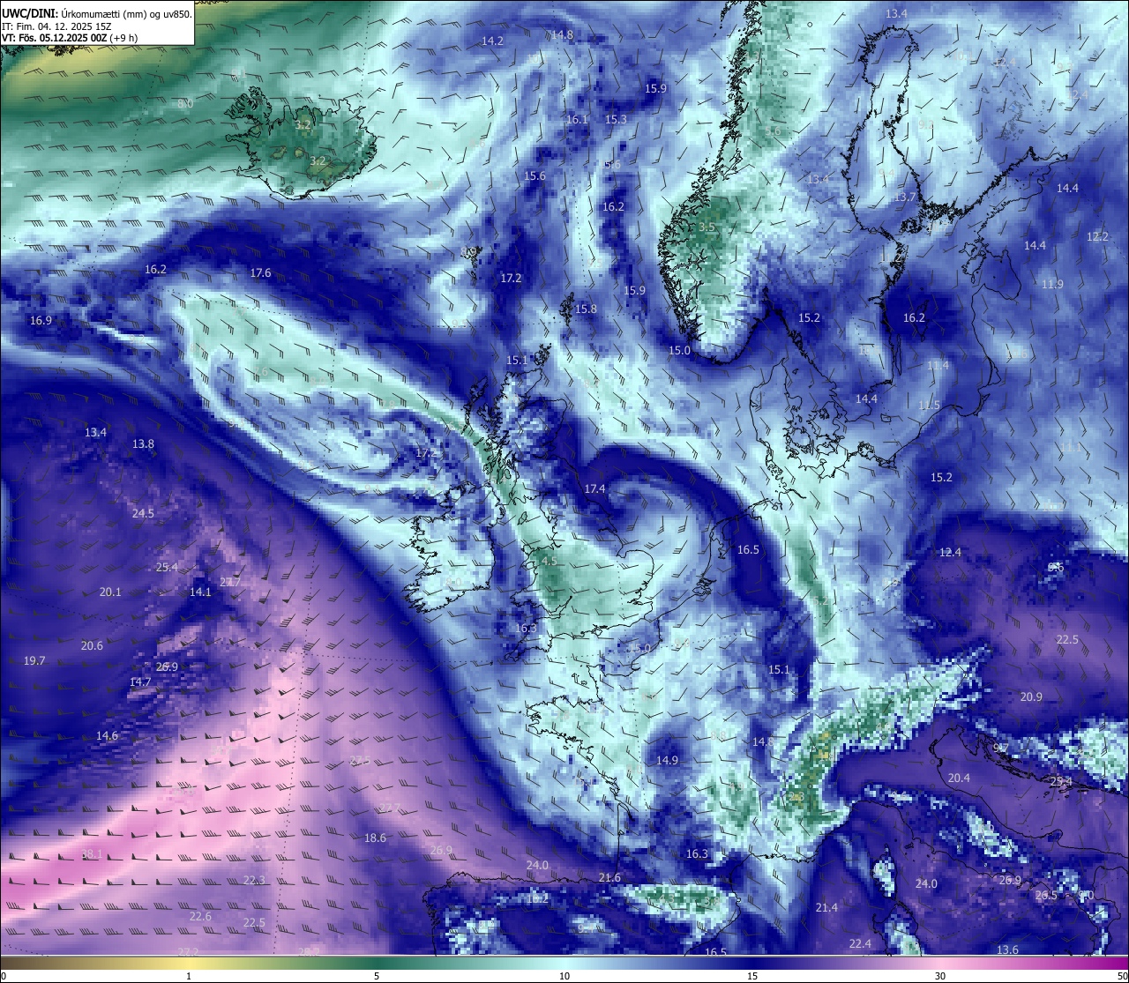Click the color scale at label 5
The image size is (1129, 983).
coord(377,976)
